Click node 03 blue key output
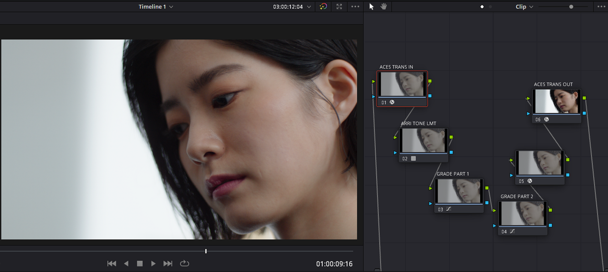Viewport: 608px width, 272px height. click(x=486, y=203)
